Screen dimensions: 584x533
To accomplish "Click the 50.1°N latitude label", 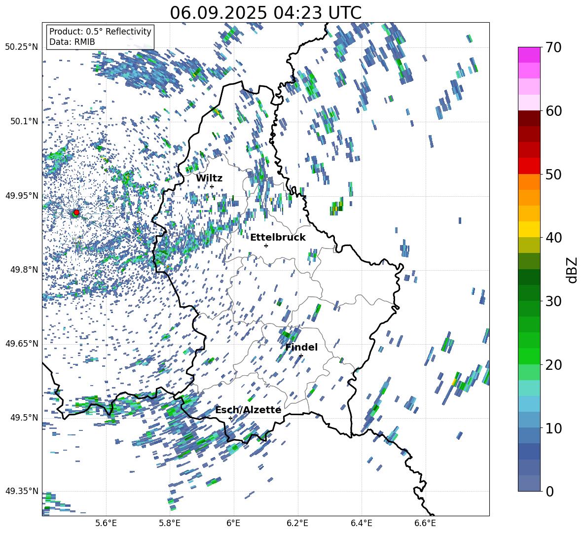I will pos(24,121).
